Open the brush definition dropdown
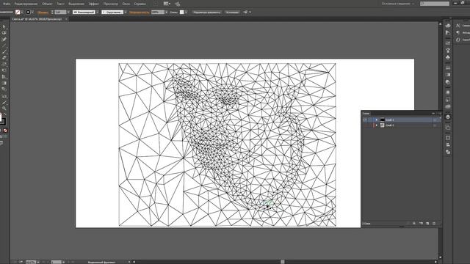470x264 pixels. click(x=126, y=12)
